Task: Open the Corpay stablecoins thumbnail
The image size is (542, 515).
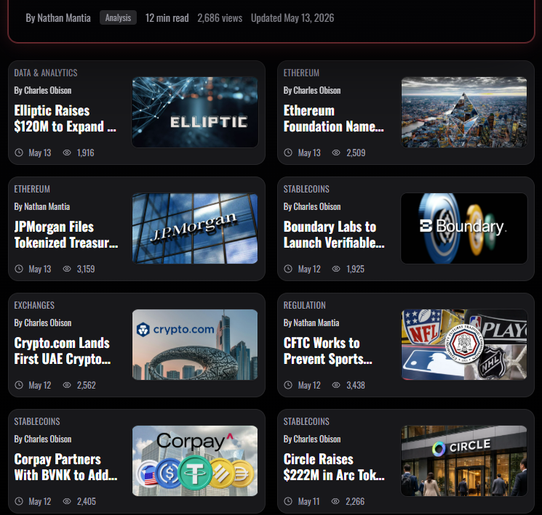Action: pos(195,461)
